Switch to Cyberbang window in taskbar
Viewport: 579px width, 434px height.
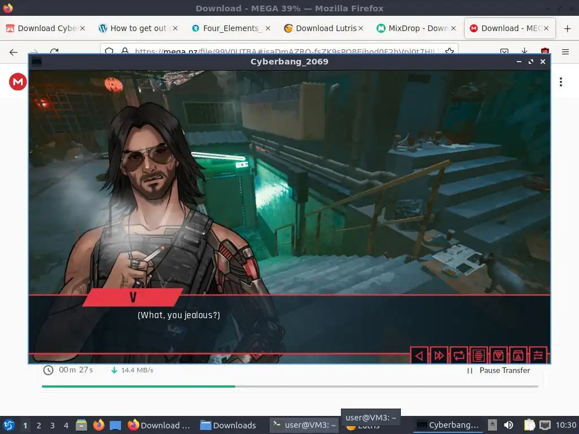tap(448, 425)
